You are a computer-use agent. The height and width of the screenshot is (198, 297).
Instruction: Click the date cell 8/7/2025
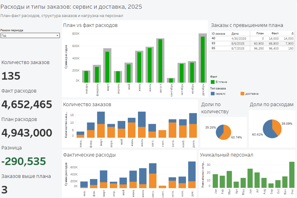pyautogui.click(x=238, y=48)
